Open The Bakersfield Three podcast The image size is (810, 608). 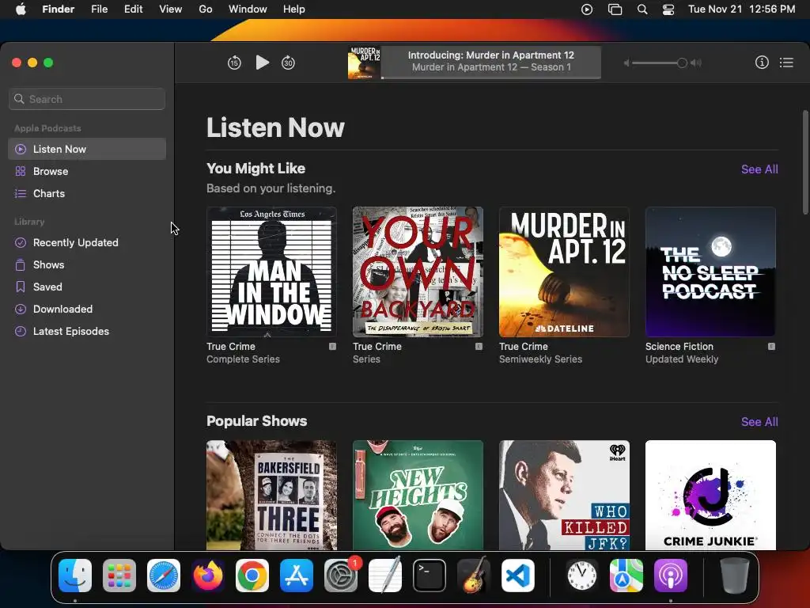pos(271,496)
